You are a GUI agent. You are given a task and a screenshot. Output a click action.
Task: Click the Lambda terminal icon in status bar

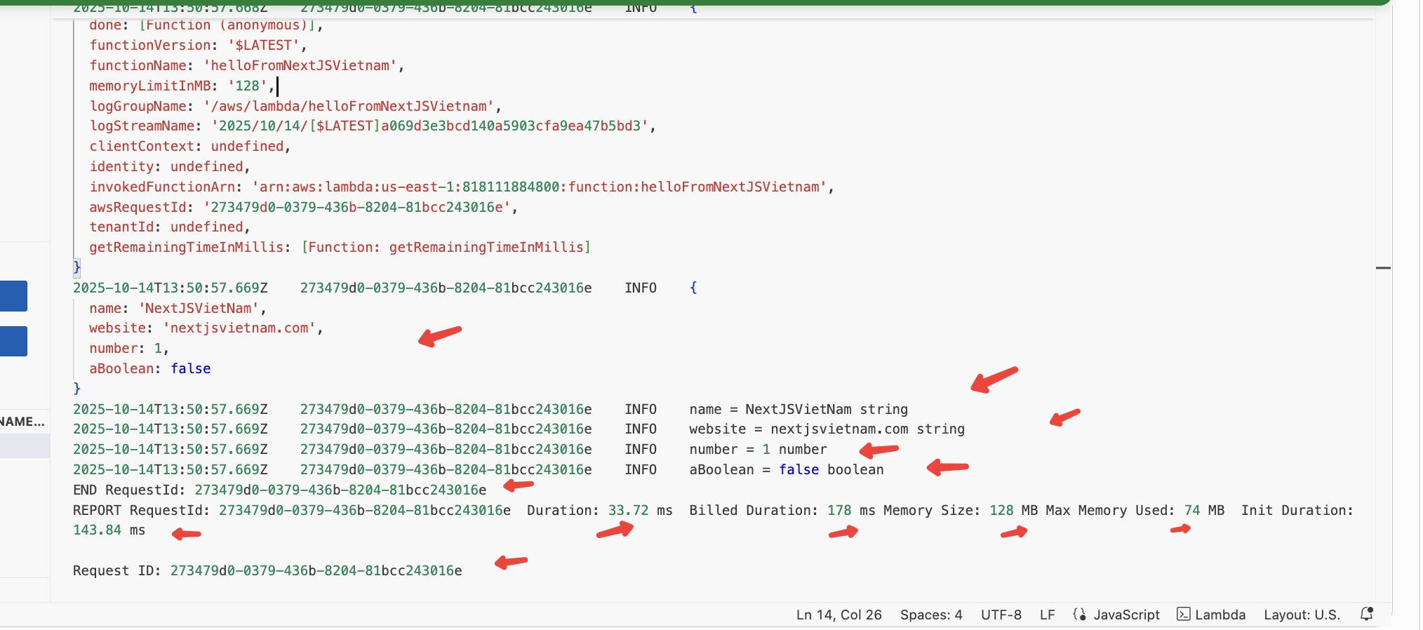pyautogui.click(x=1184, y=615)
